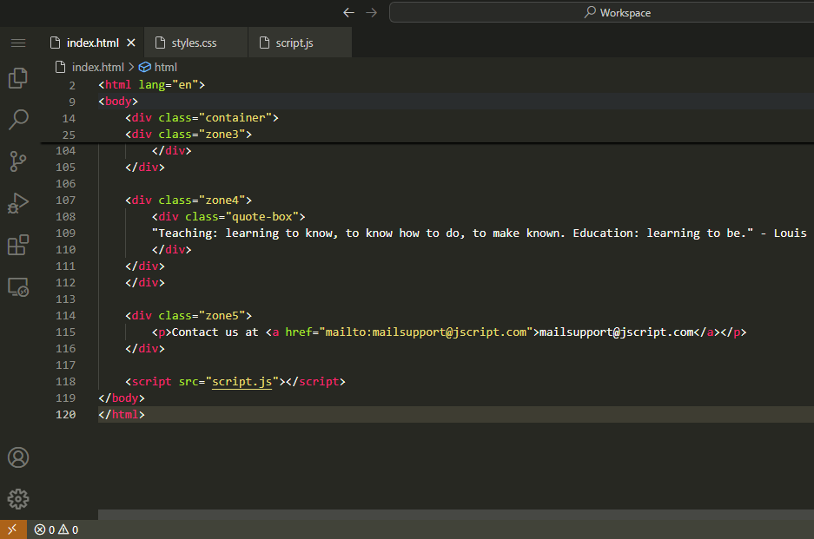Switch to the styles.css tab

pyautogui.click(x=194, y=43)
